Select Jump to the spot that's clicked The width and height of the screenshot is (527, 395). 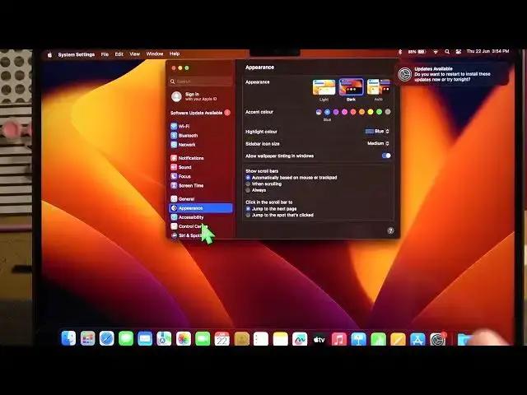tap(248, 215)
